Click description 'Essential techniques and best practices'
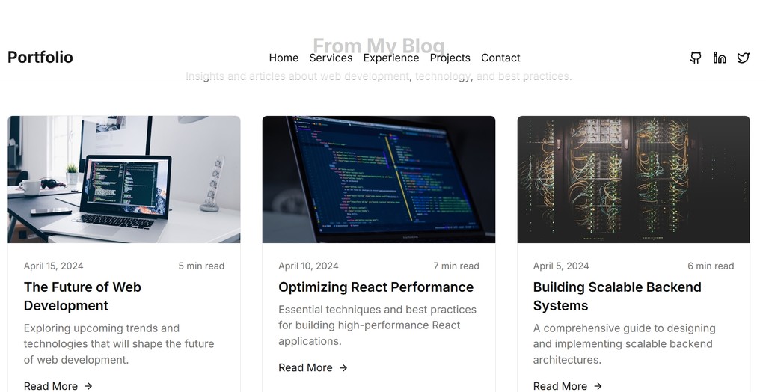This screenshot has height=392, width=766. tap(378, 325)
